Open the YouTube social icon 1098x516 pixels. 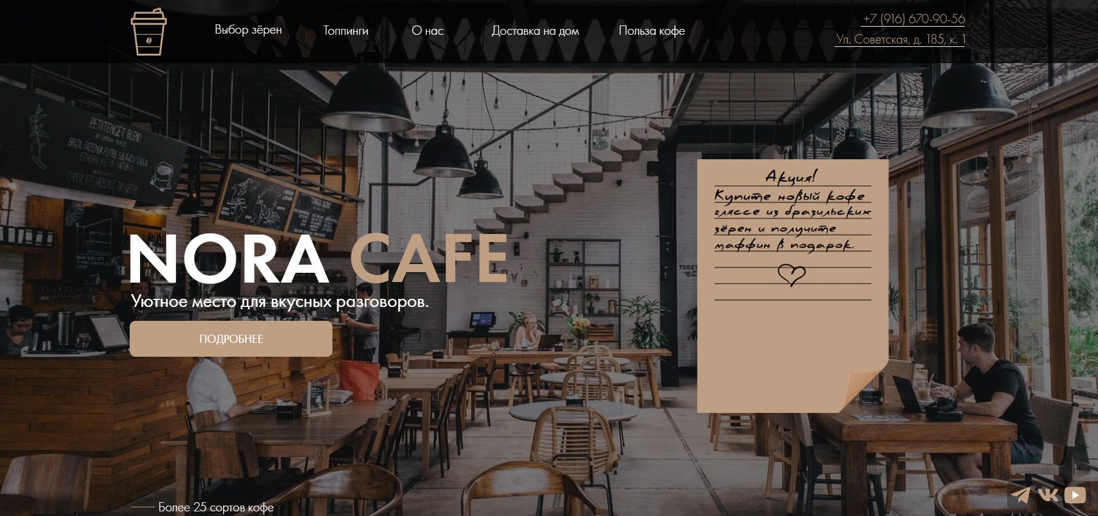coord(1075,495)
